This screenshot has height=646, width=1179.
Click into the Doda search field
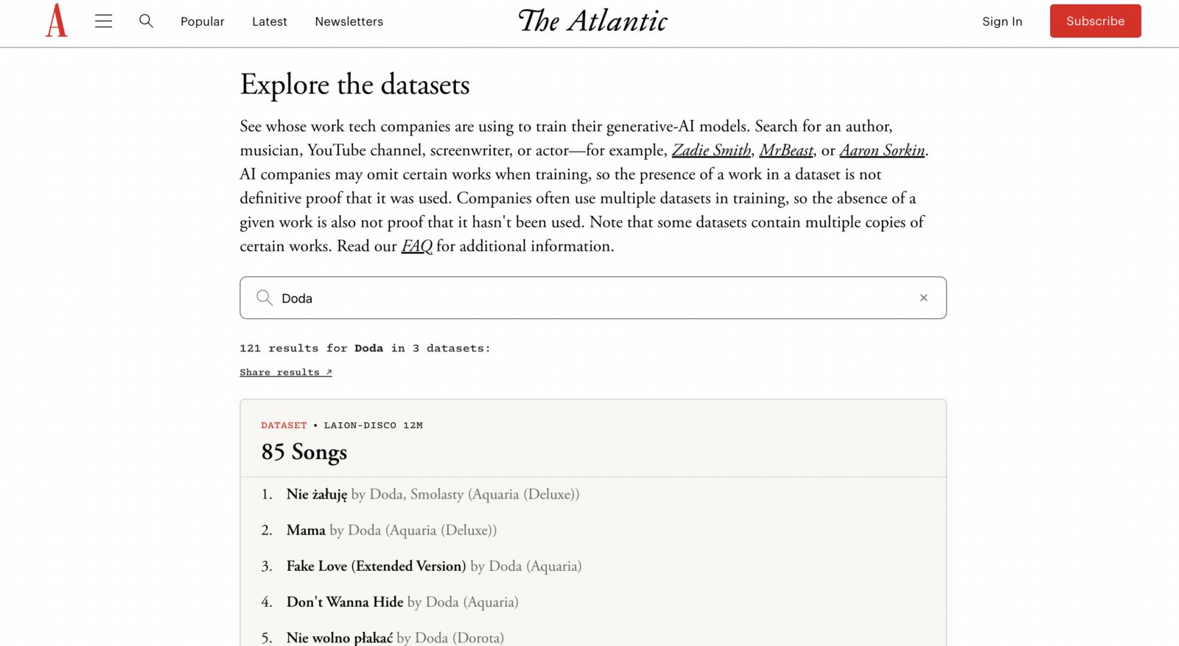point(593,298)
